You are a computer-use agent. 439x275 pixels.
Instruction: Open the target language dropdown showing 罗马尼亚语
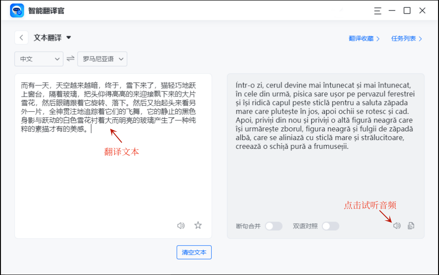click(102, 59)
